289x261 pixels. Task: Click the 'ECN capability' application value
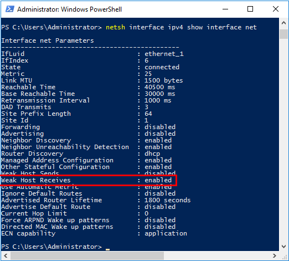(166, 233)
